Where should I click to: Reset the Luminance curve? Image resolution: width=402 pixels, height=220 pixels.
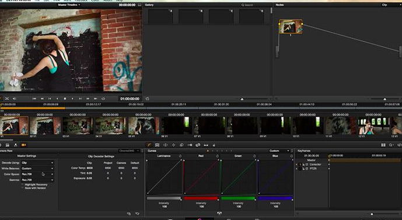(180, 156)
